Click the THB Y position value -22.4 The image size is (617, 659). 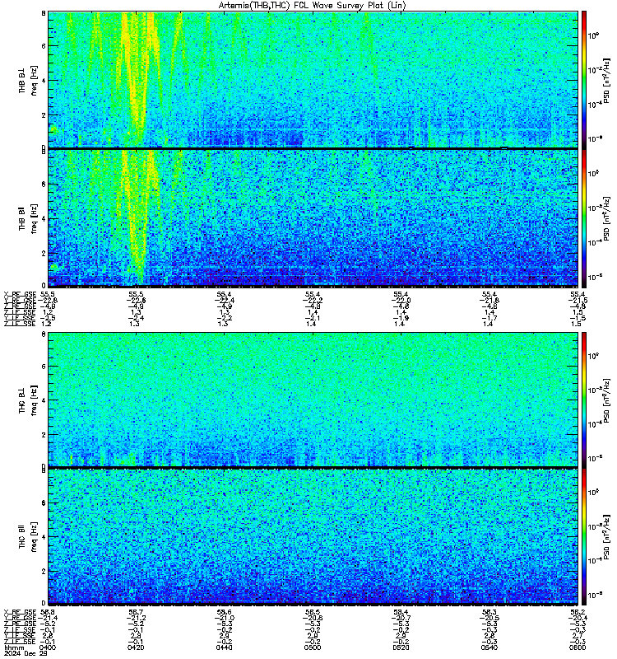click(x=224, y=300)
